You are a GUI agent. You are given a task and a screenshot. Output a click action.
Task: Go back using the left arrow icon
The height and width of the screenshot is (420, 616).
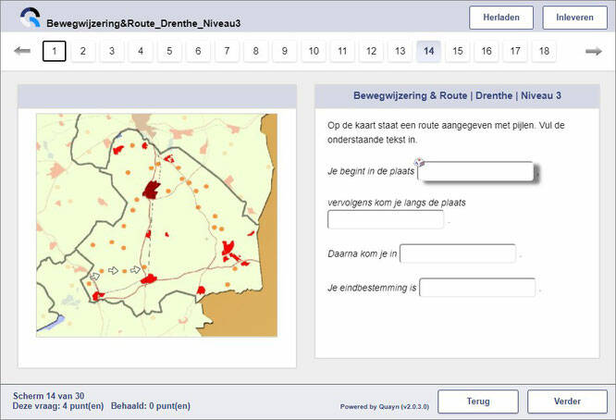(22, 51)
